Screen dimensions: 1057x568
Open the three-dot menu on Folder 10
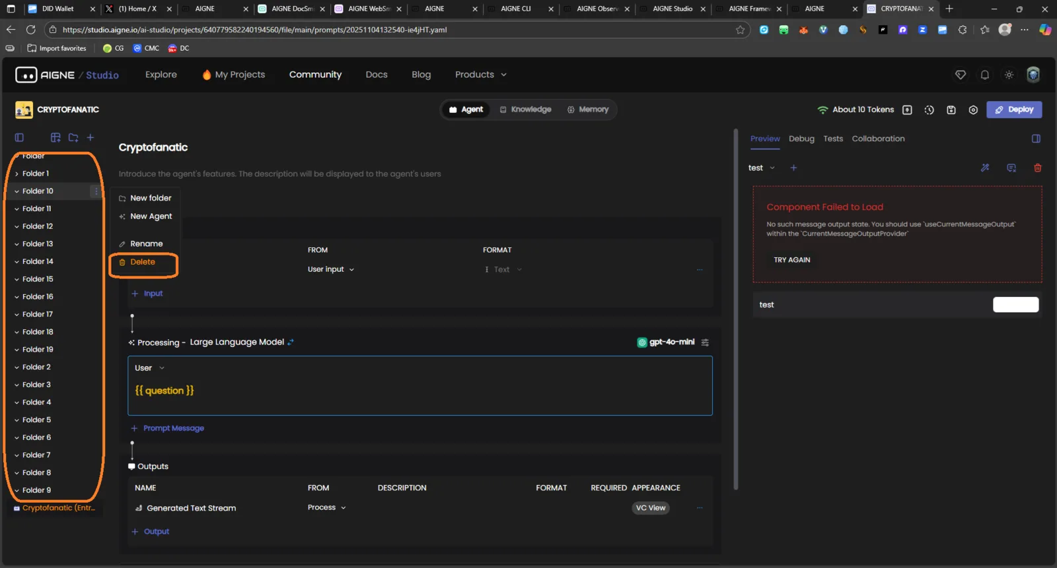(96, 191)
